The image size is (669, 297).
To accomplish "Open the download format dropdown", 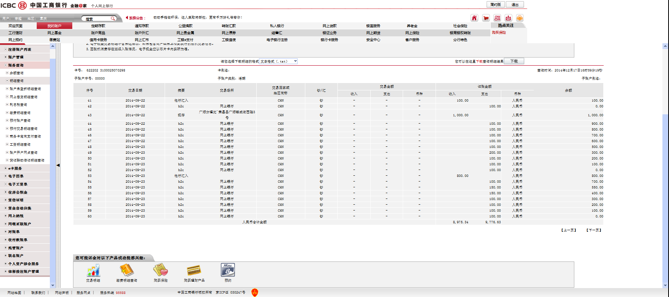I will point(295,61).
